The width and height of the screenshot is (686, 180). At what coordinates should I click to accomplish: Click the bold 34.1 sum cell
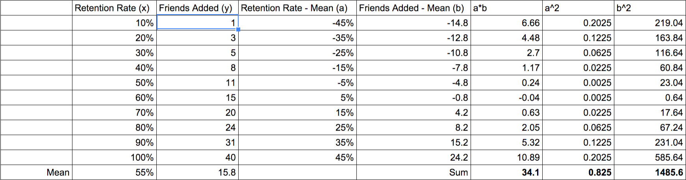pos(506,172)
